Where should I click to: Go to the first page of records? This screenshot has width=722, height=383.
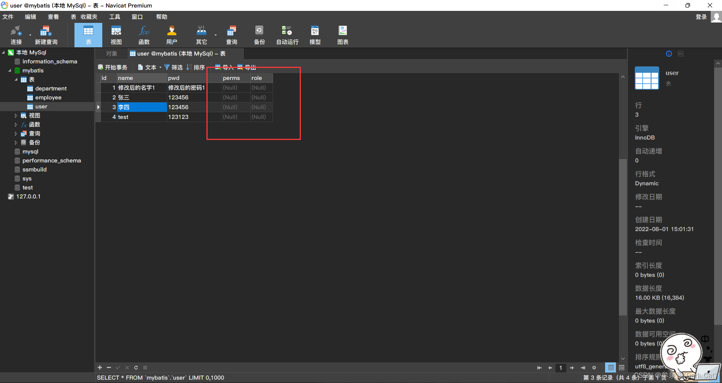click(539, 368)
